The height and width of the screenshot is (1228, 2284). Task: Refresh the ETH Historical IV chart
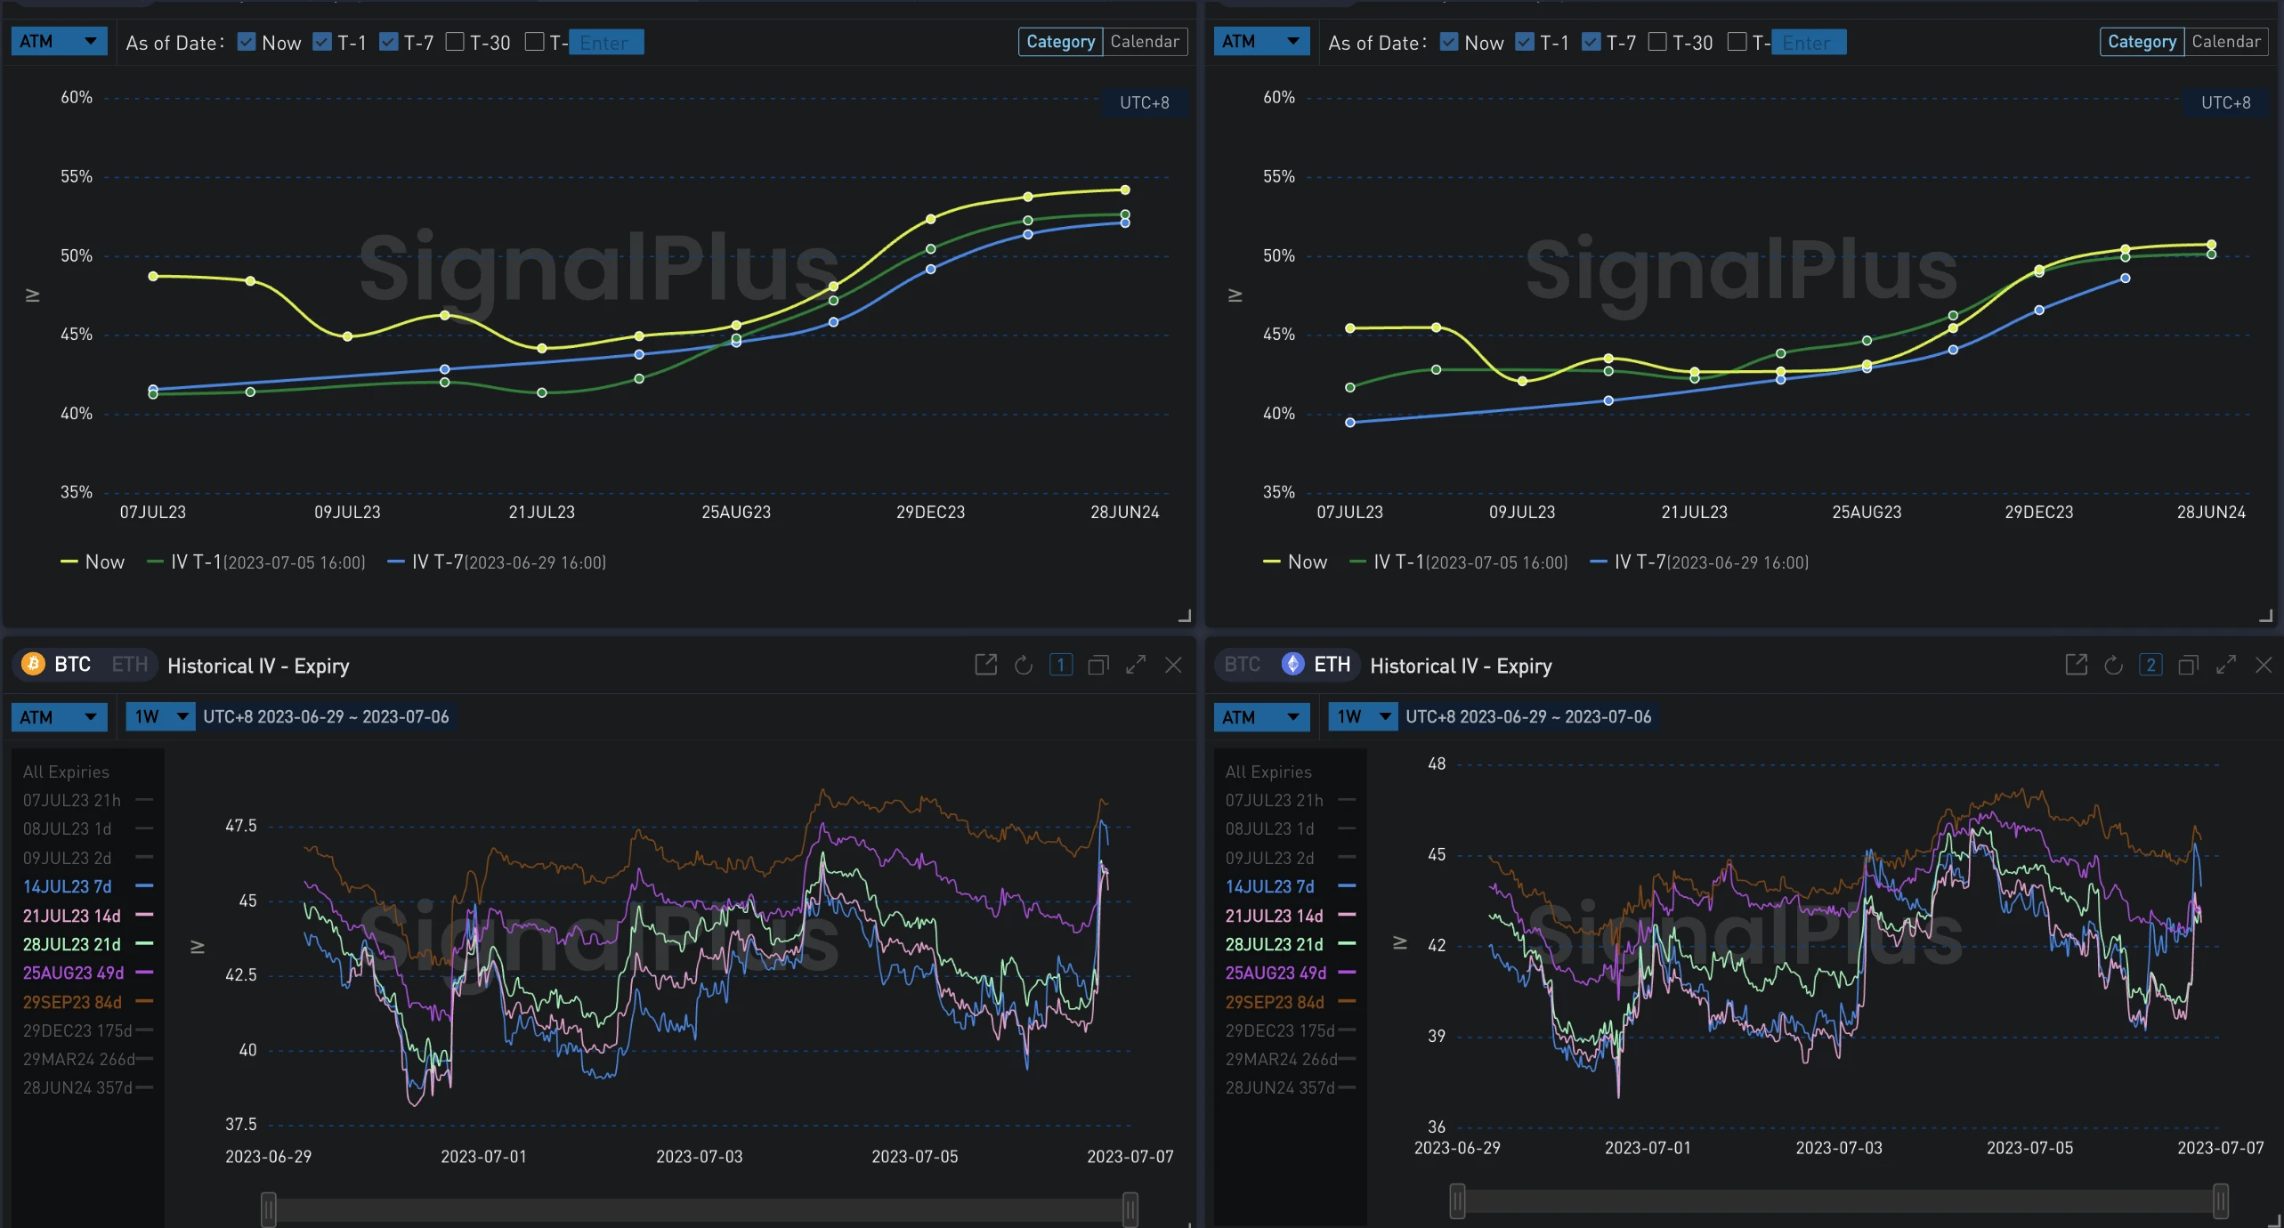pyautogui.click(x=2114, y=665)
